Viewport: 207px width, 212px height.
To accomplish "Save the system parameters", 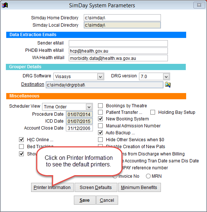I will click(x=85, y=200).
